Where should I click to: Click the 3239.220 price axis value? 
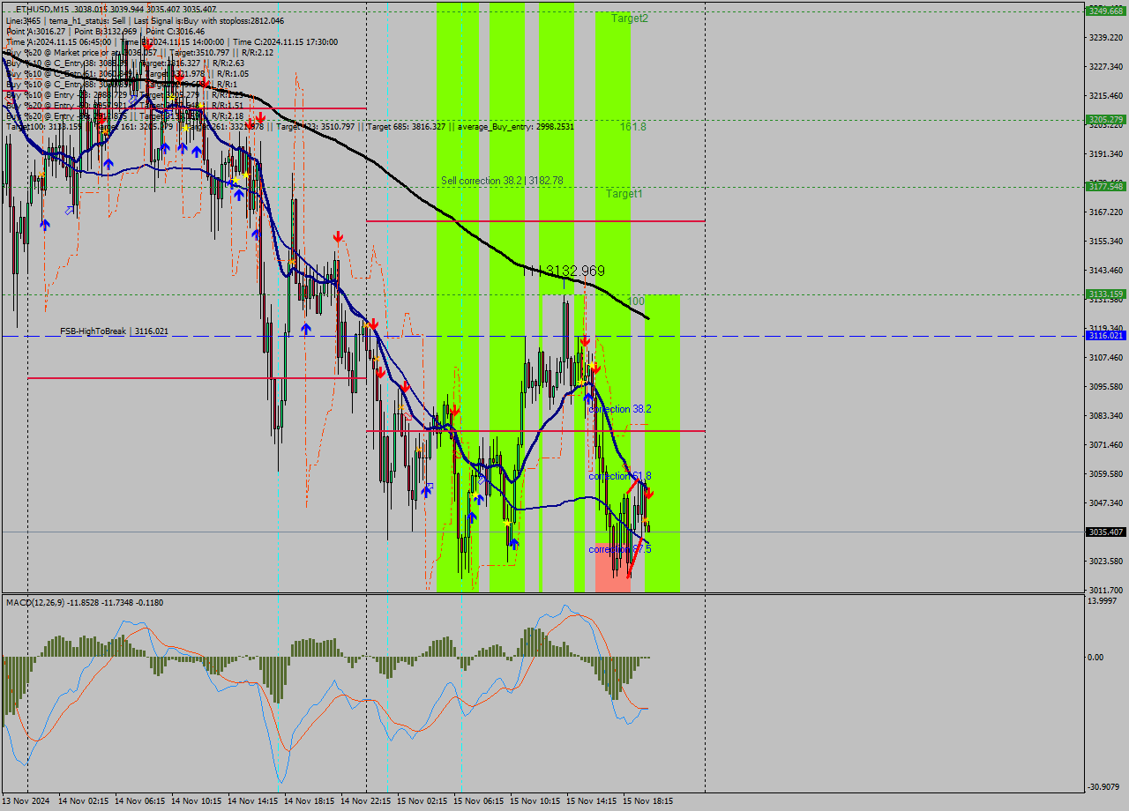[1106, 37]
